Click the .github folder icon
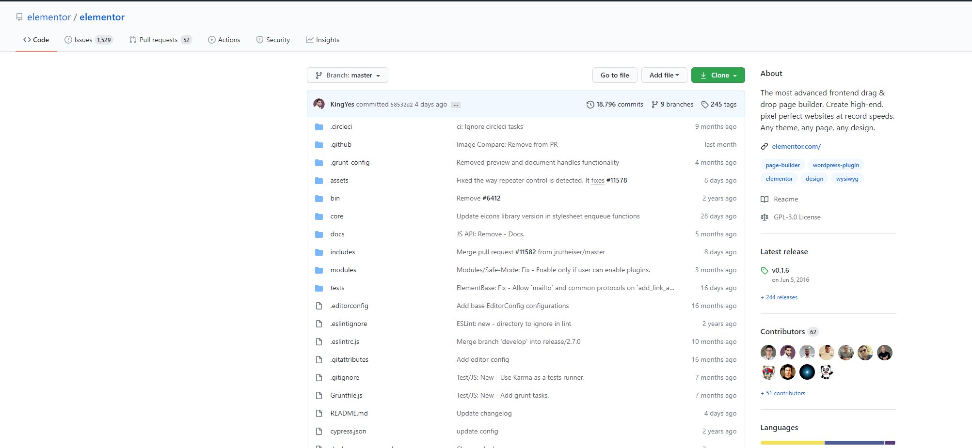This screenshot has height=448, width=972. point(319,145)
